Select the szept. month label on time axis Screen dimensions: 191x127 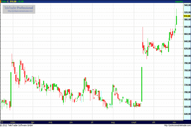[x=133, y=122]
